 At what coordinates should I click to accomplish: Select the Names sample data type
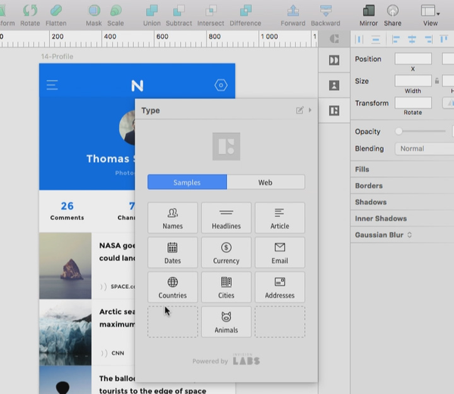pyautogui.click(x=173, y=217)
